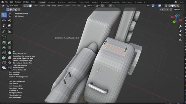The height and width of the screenshot is (104, 186).
Task: Toggle X-ray display
Action: click(166, 6)
